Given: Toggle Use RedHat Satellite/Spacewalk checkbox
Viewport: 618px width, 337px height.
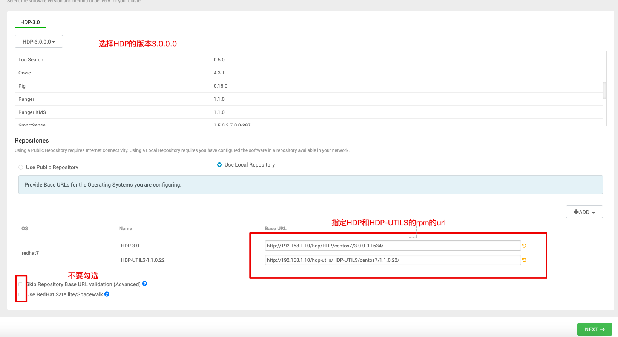Looking at the screenshot, I should 20,294.
